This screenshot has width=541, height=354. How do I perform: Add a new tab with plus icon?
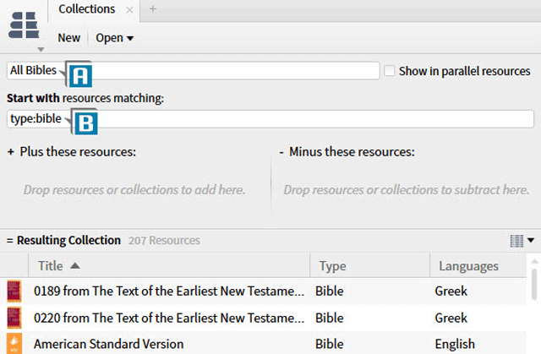pyautogui.click(x=153, y=9)
